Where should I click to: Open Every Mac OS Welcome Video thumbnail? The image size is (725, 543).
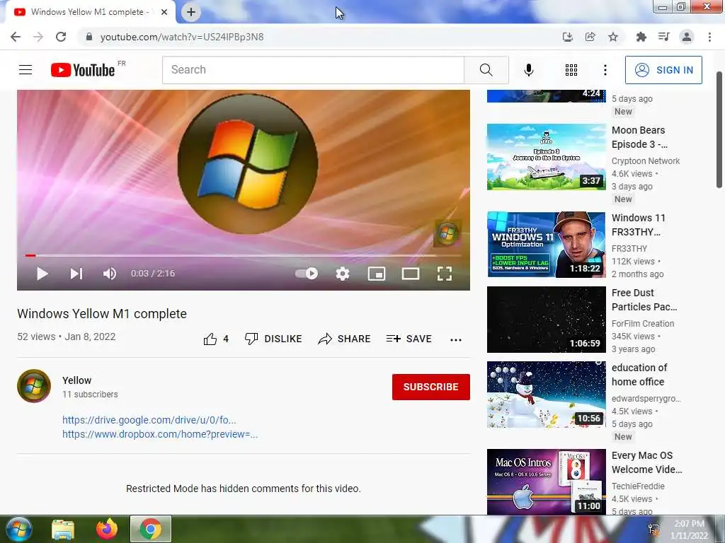click(547, 481)
